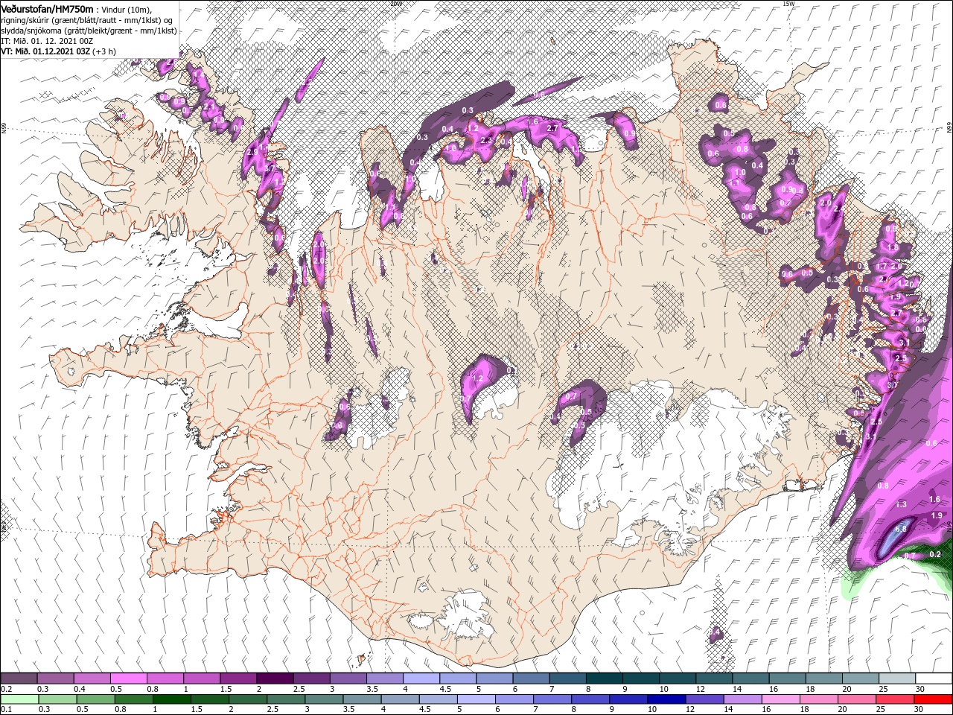
Task: Click the 0.2 value on the green rain area
Action: (x=936, y=554)
